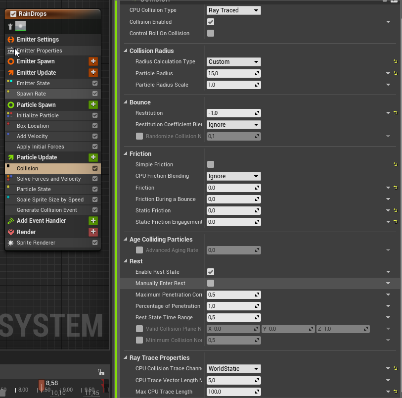Click the Restitution value field

coord(233,113)
